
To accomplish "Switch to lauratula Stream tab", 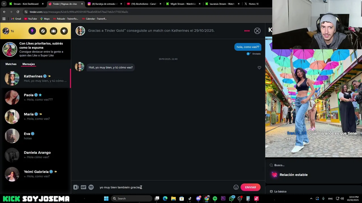I will pos(222,4).
